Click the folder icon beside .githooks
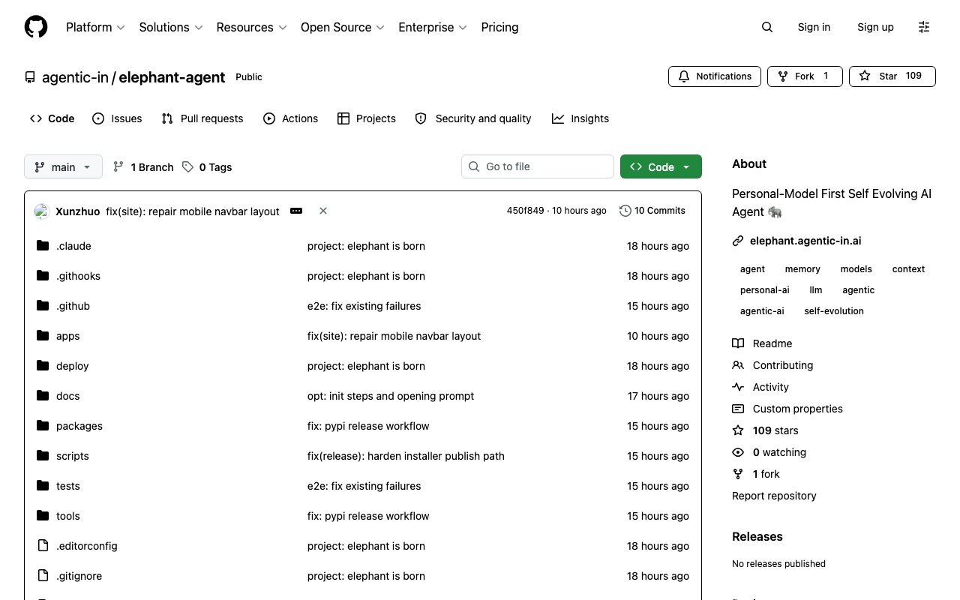 pos(43,275)
